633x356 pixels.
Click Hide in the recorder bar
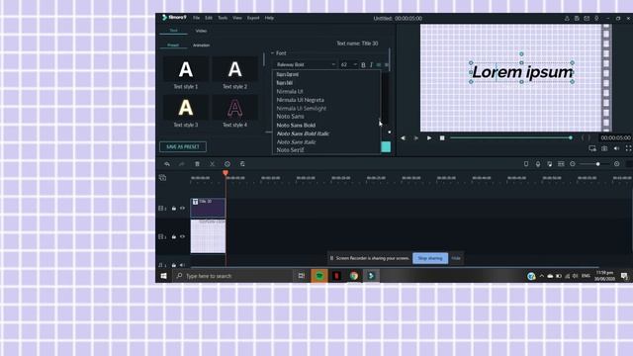(456, 258)
